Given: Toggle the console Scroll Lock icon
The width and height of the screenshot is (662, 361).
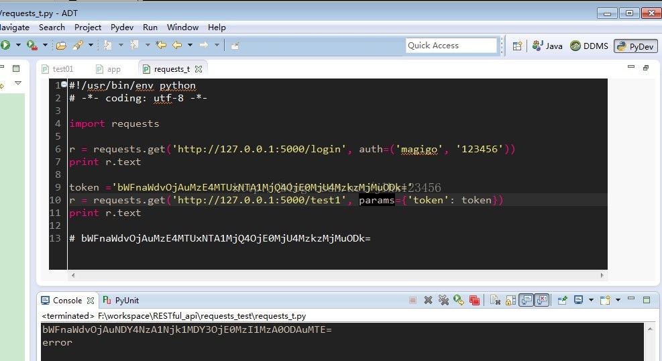Looking at the screenshot, I should click(510, 300).
